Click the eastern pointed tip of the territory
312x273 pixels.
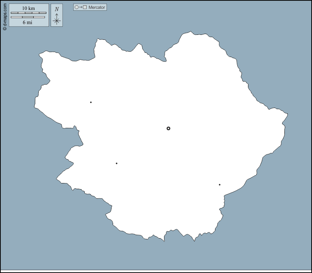(x=287, y=114)
